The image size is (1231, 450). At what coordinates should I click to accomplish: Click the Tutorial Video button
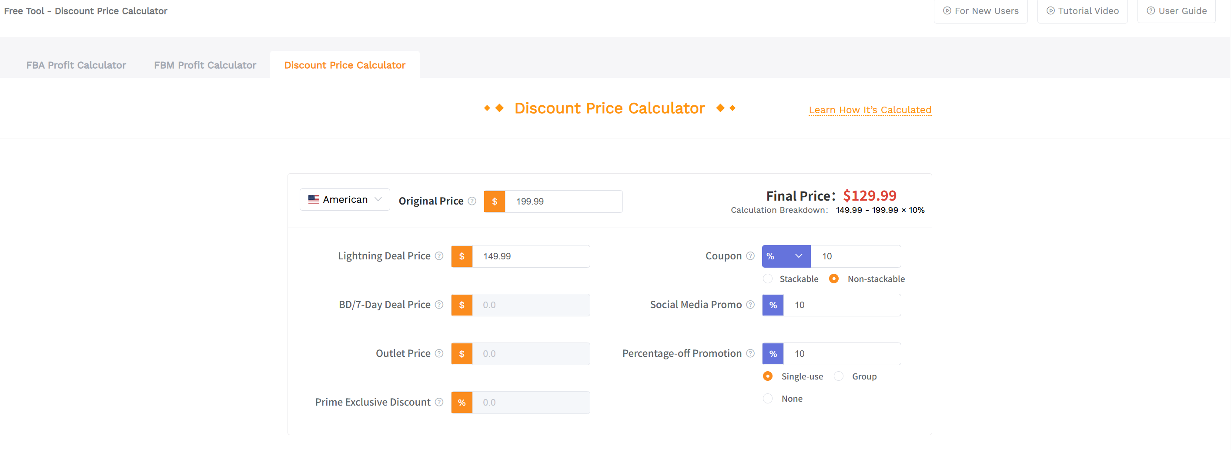(x=1082, y=10)
